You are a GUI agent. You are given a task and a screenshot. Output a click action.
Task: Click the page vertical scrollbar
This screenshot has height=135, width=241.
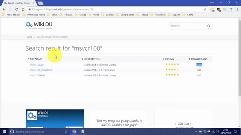point(239,58)
